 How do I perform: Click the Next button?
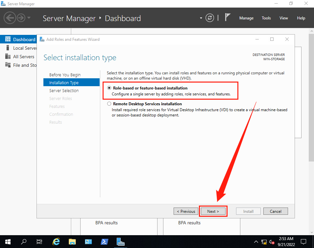(x=213, y=211)
